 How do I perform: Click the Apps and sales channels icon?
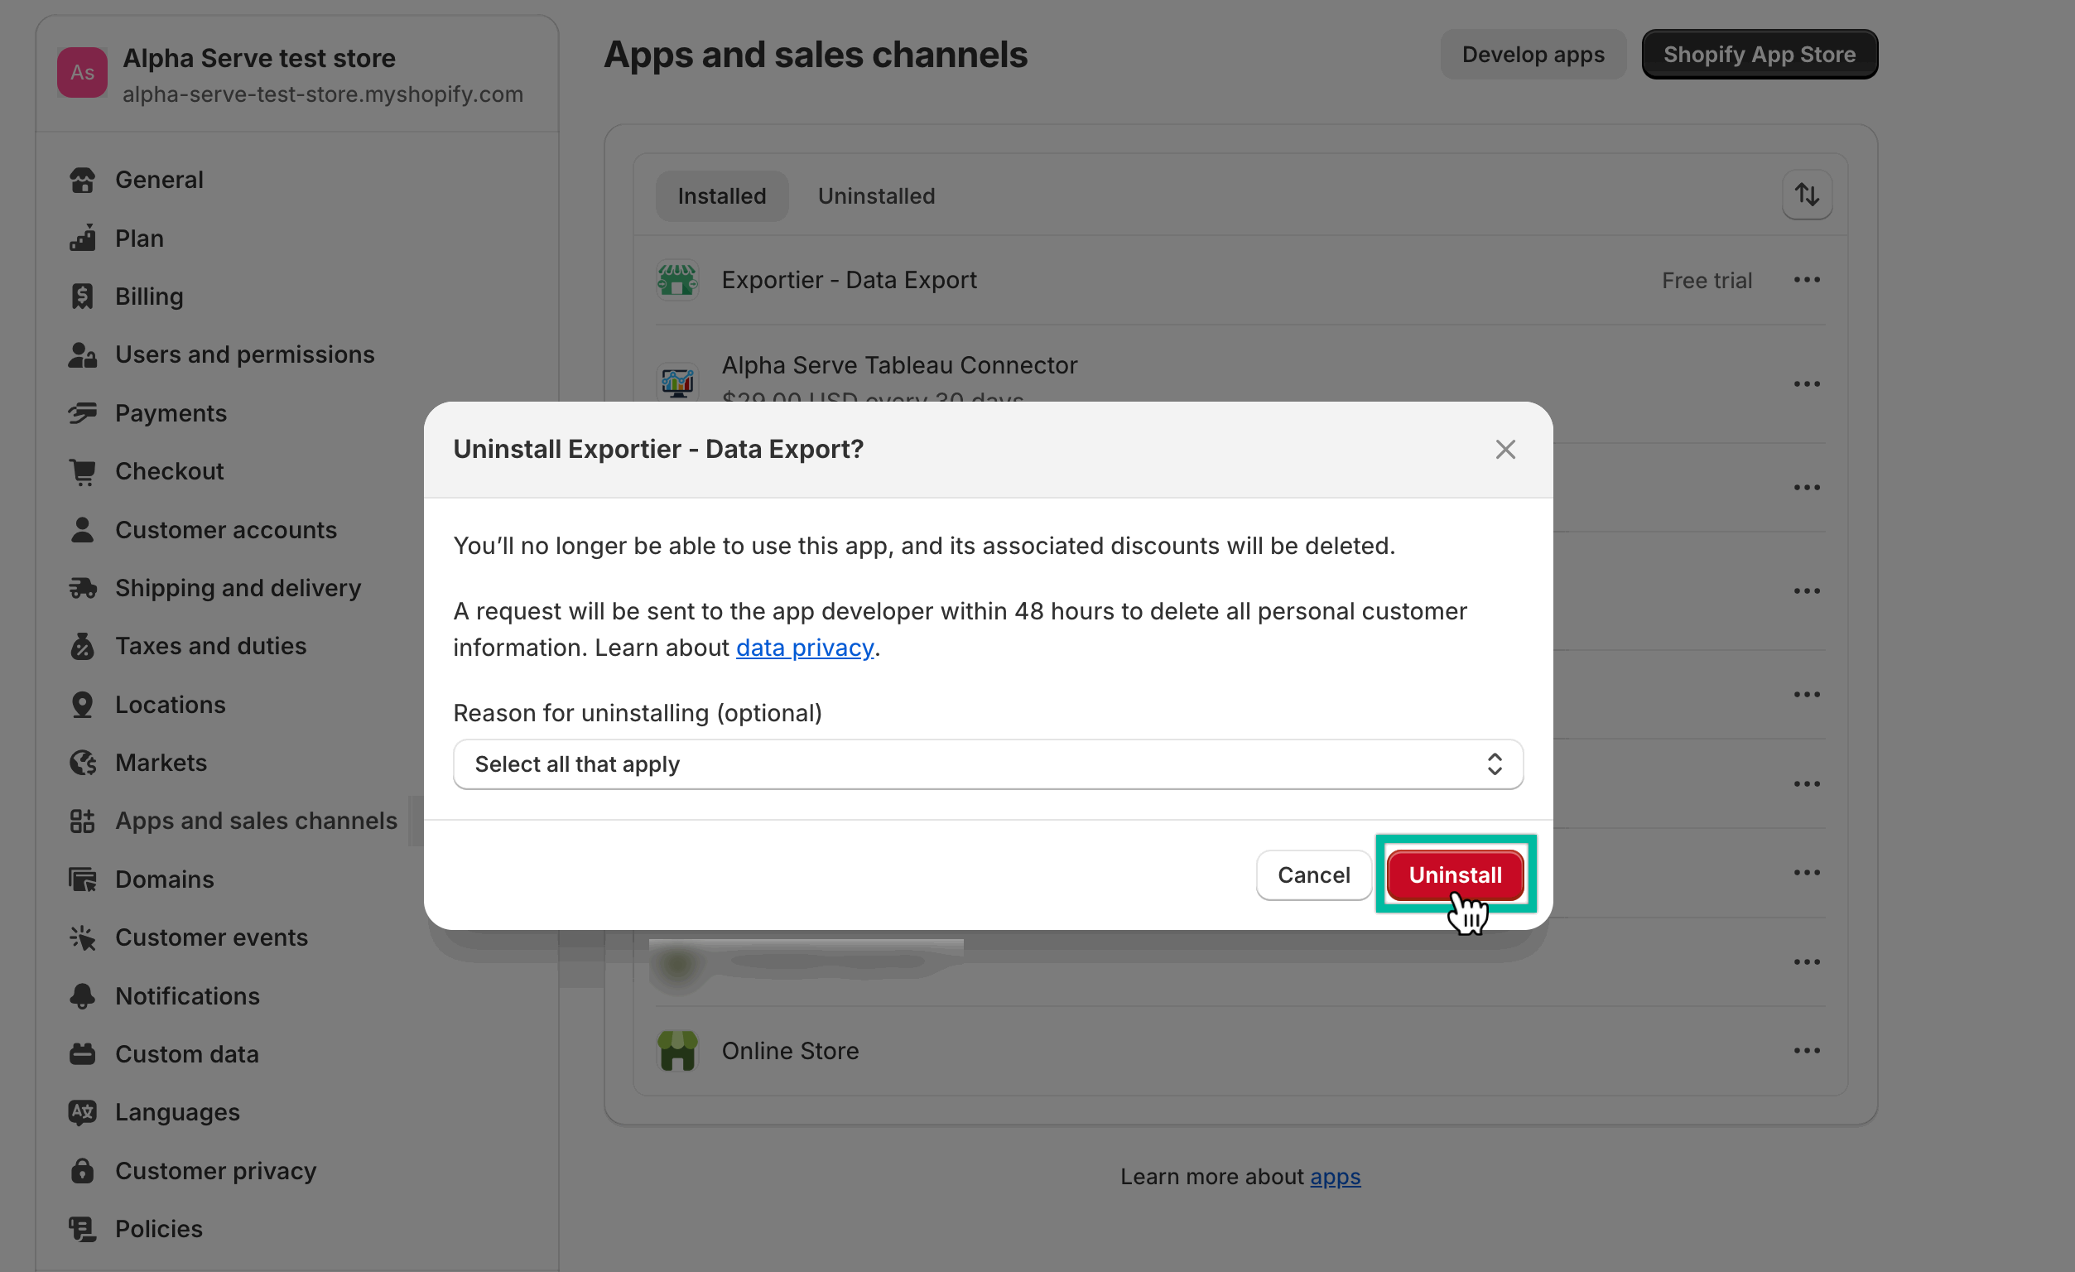pyautogui.click(x=82, y=821)
